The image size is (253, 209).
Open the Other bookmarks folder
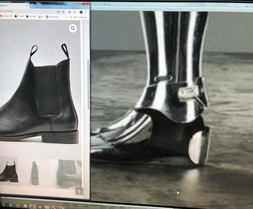pyautogui.click(x=78, y=17)
